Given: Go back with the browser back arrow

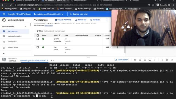Looking at the screenshot, I should [x=2, y=5].
